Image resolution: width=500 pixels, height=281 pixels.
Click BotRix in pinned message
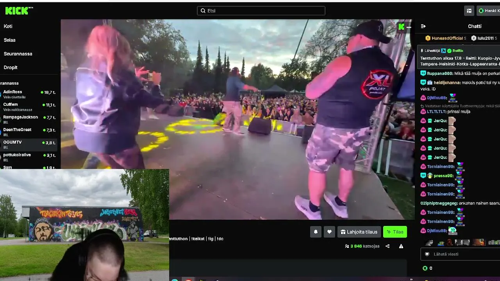tap(458, 51)
